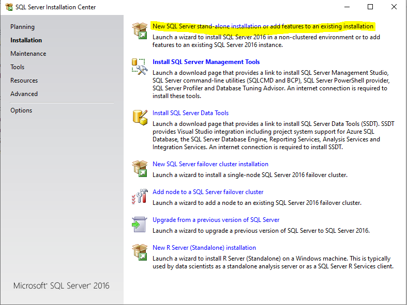
Task: Click the Management Tools wrench icon
Action: coord(140,67)
